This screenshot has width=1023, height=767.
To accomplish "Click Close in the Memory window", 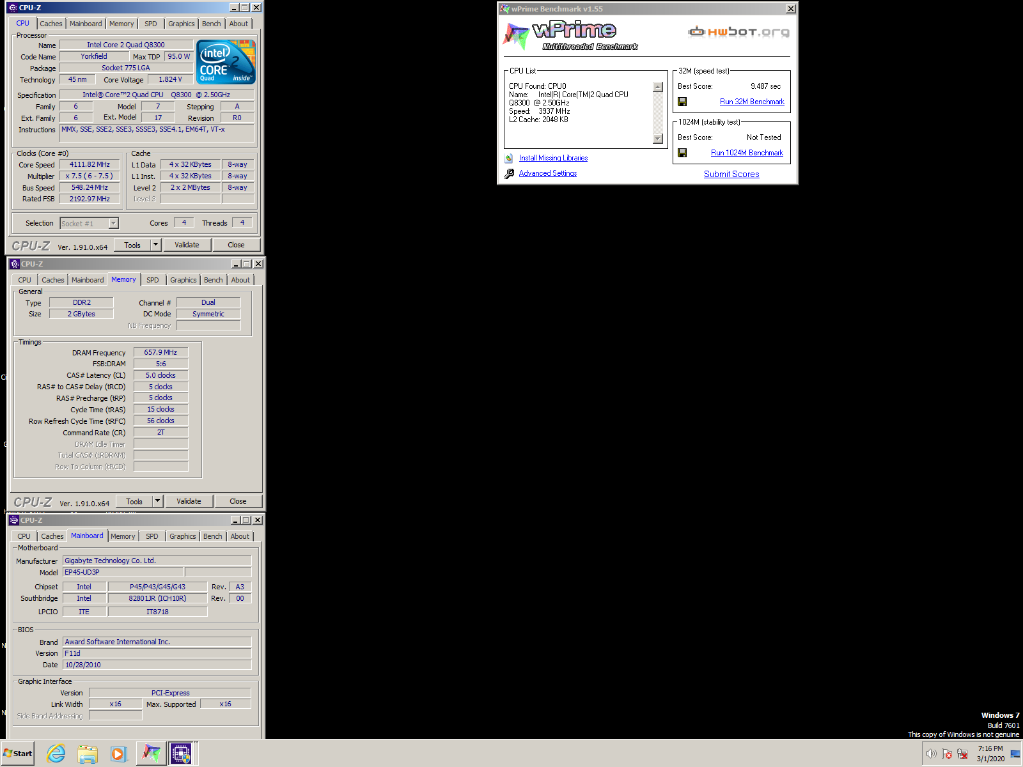I will click(x=238, y=501).
